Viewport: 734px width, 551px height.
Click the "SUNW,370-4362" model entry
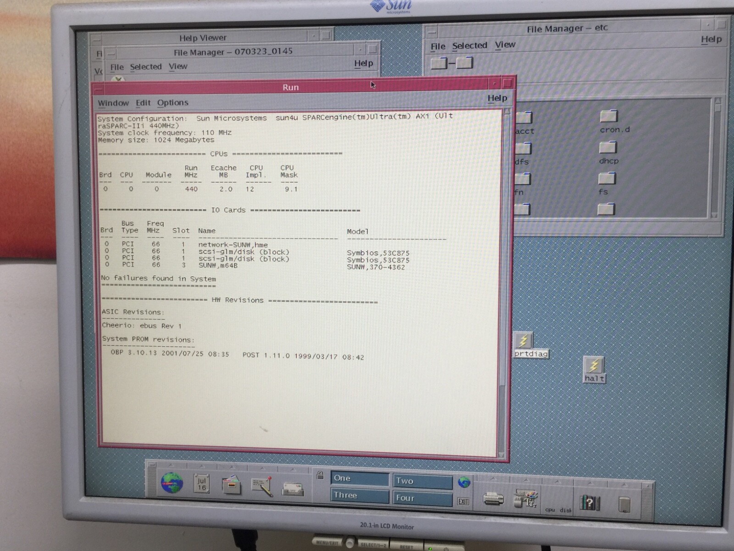pos(376,267)
